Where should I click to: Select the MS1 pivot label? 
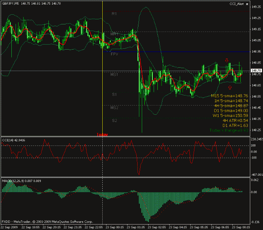point(114,74)
